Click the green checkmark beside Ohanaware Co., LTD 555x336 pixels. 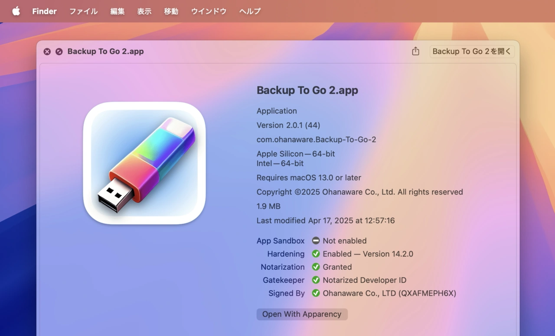(x=316, y=293)
